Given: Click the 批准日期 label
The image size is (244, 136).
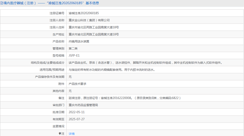Looking at the screenshot, I should pyautogui.click(x=58, y=112).
